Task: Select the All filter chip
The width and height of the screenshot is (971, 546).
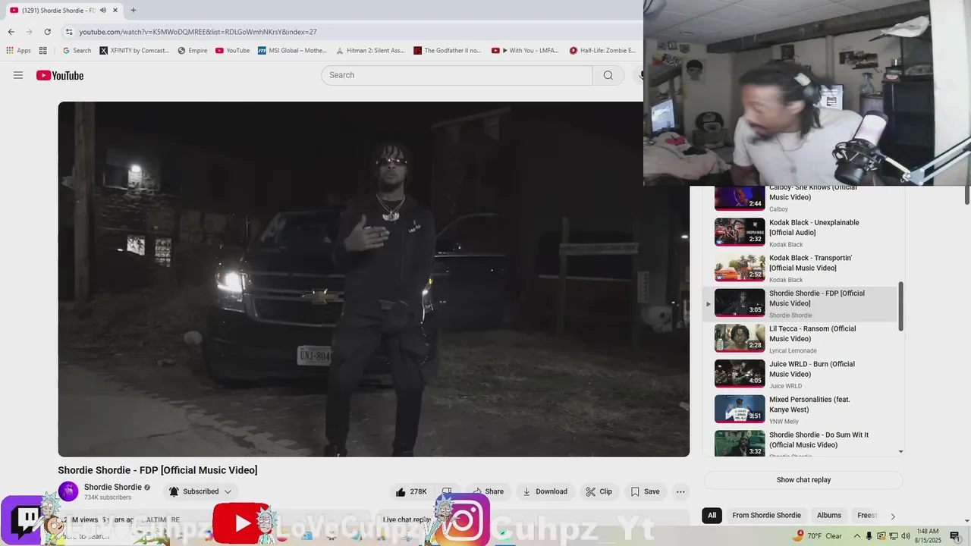Action: (x=712, y=516)
